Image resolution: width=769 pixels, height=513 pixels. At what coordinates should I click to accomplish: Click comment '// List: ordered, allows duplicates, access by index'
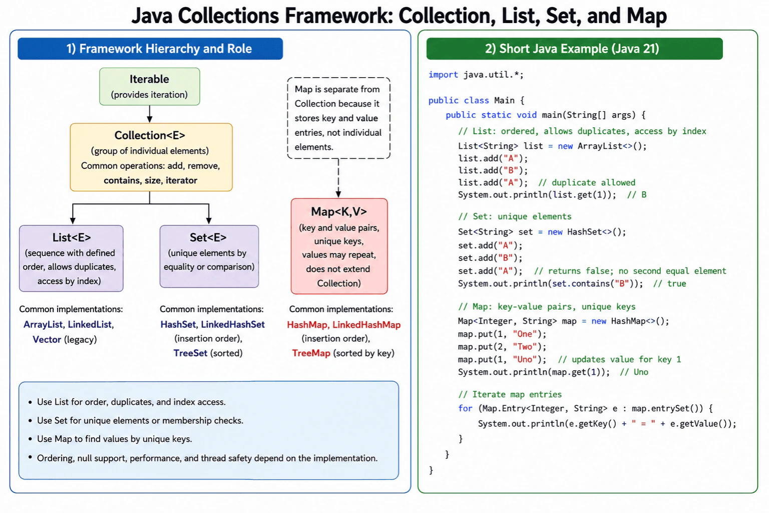coord(582,131)
